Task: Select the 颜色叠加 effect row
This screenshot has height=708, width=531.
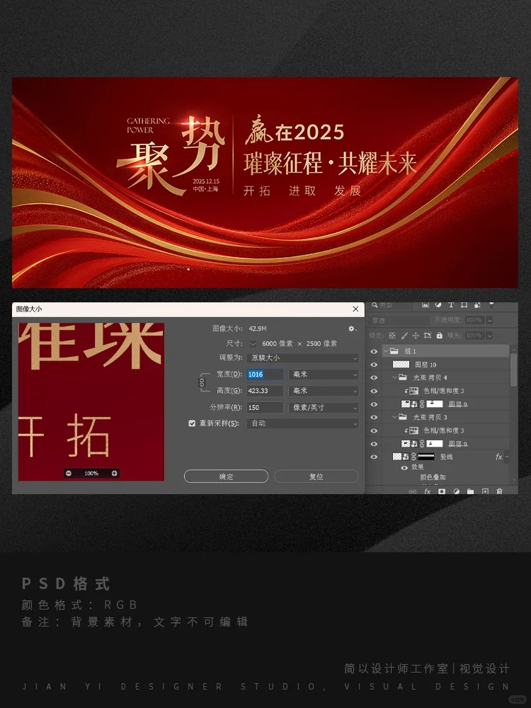Action: click(x=433, y=477)
